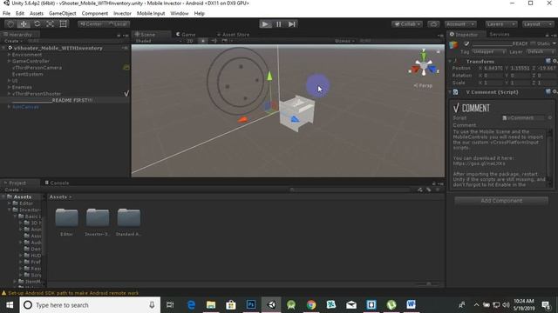Click the Position X input field
Screen dimensions: 558x313
coord(494,68)
